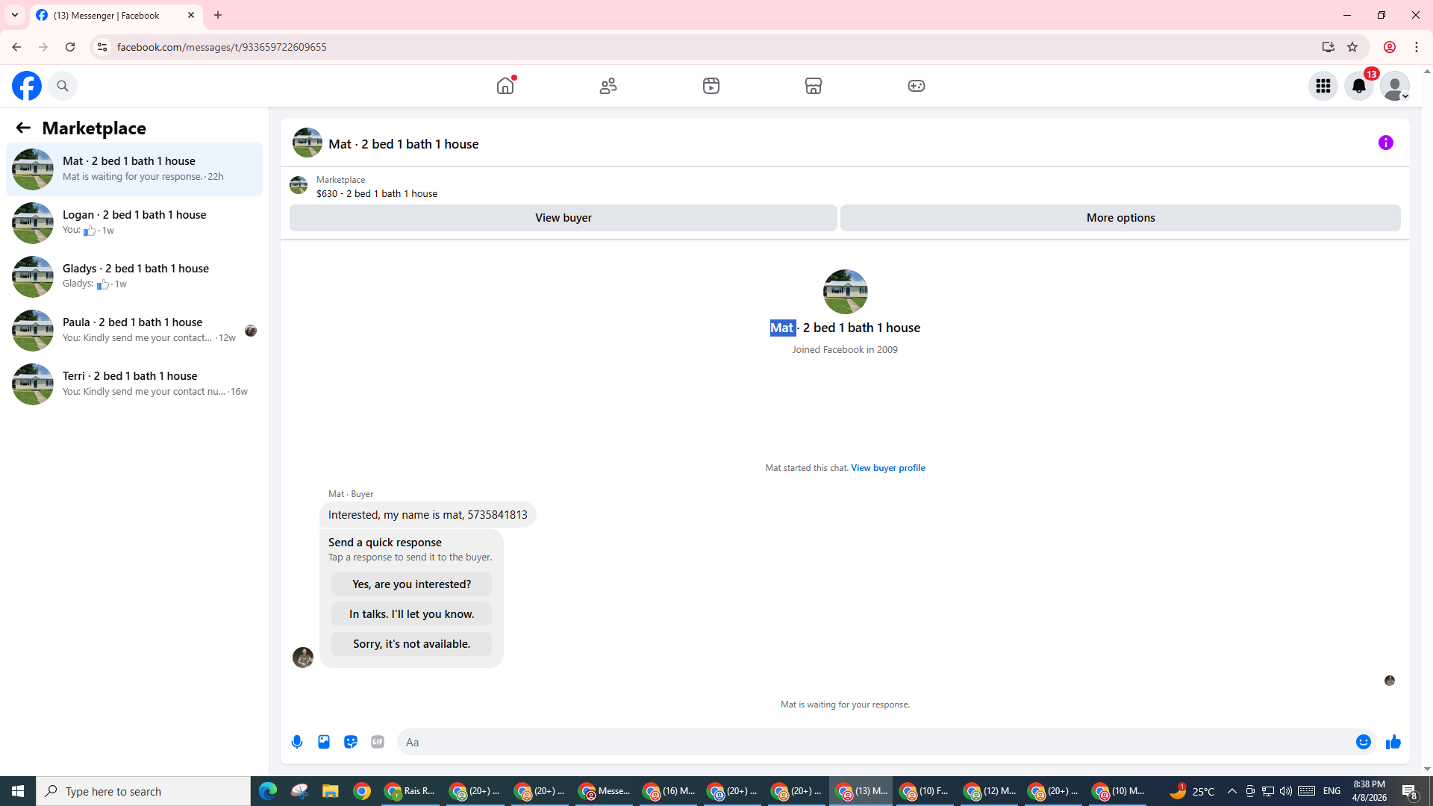Switch to the Facebook Home tab
Screen dimensions: 1433x806
[505, 86]
